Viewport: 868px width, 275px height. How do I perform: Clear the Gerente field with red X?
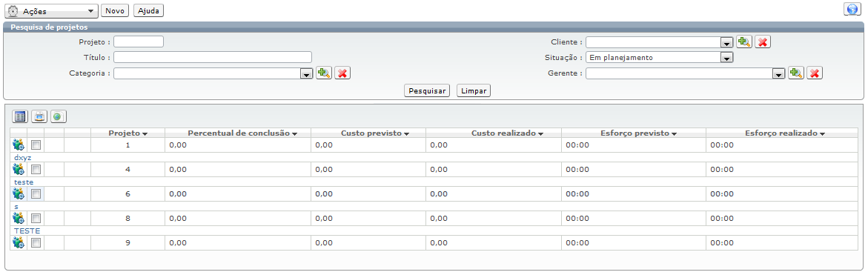[x=815, y=73]
